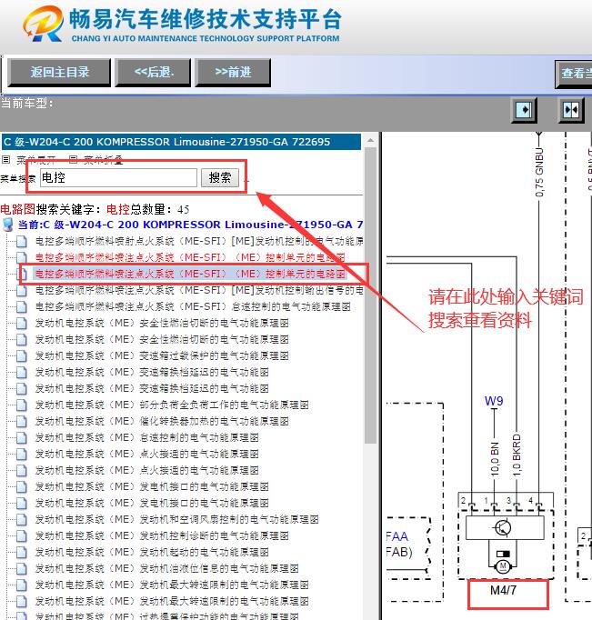
Task: Click the M4/7 component label in the diagram
Action: click(503, 590)
